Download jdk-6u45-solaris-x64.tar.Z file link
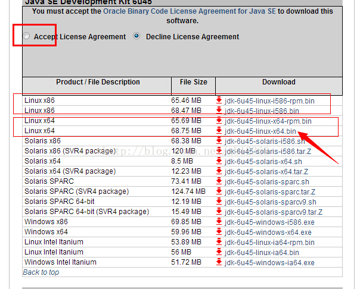The width and height of the screenshot is (360, 289). click(266, 172)
